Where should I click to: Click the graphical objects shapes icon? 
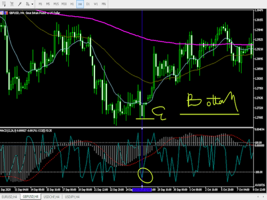(28, 4)
